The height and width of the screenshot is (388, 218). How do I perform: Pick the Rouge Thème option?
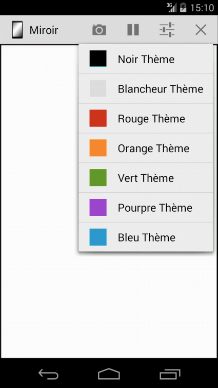(x=146, y=118)
